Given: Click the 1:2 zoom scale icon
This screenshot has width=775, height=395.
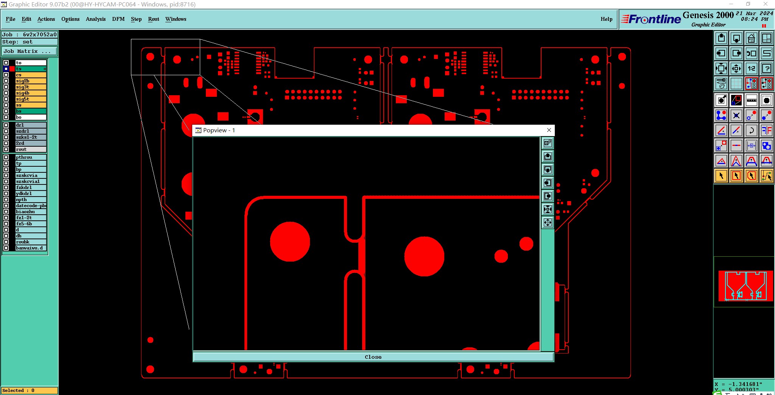Looking at the screenshot, I should coord(751,68).
